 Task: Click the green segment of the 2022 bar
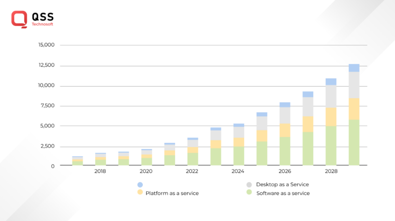(x=192, y=159)
